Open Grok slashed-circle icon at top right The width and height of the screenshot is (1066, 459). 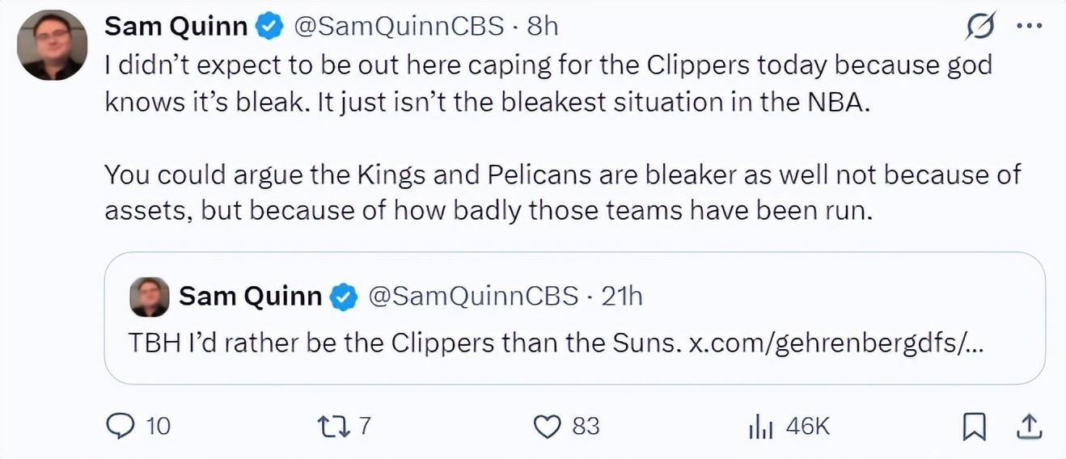pyautogui.click(x=980, y=27)
